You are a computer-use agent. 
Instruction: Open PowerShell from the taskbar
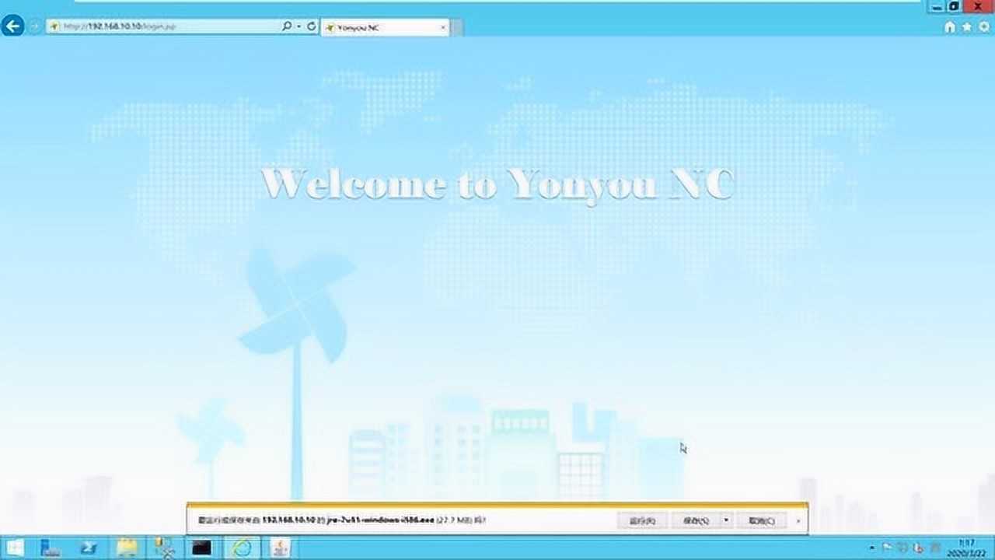point(89,548)
